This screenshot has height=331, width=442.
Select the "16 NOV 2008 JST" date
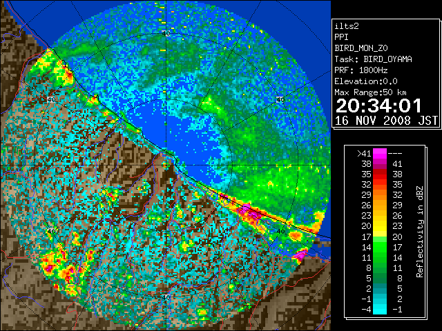[x=387, y=121]
